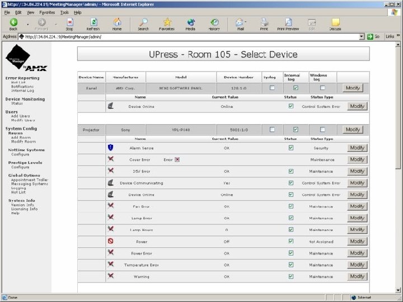Screen dimensions: 403x302
Task: Print the page with Print icon
Action: (x=264, y=25)
